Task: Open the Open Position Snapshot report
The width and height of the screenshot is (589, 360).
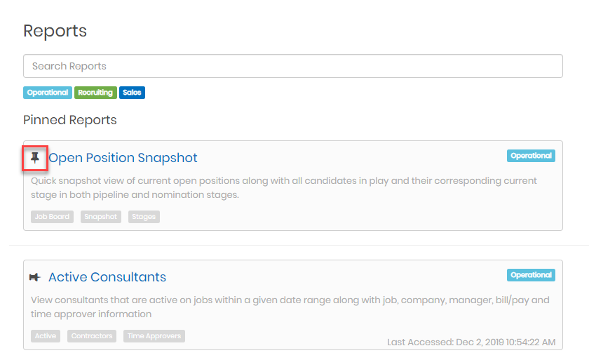Action: (x=123, y=158)
